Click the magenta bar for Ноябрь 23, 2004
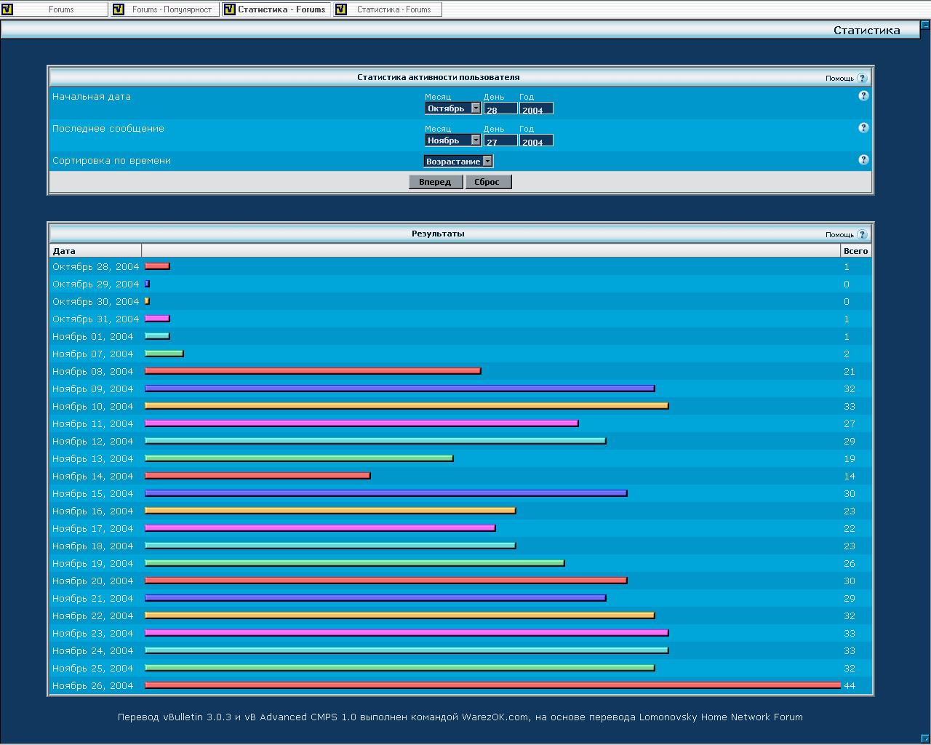Screen dimensions: 931x745 click(407, 633)
